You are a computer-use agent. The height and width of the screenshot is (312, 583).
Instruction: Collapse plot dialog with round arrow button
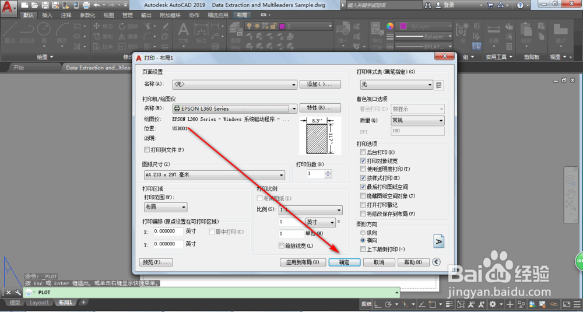coord(437,262)
